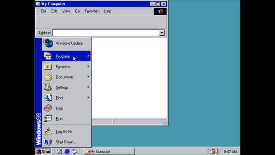This screenshot has width=275, height=155.
Task: Click inside the Address bar field
Action: pos(106,33)
